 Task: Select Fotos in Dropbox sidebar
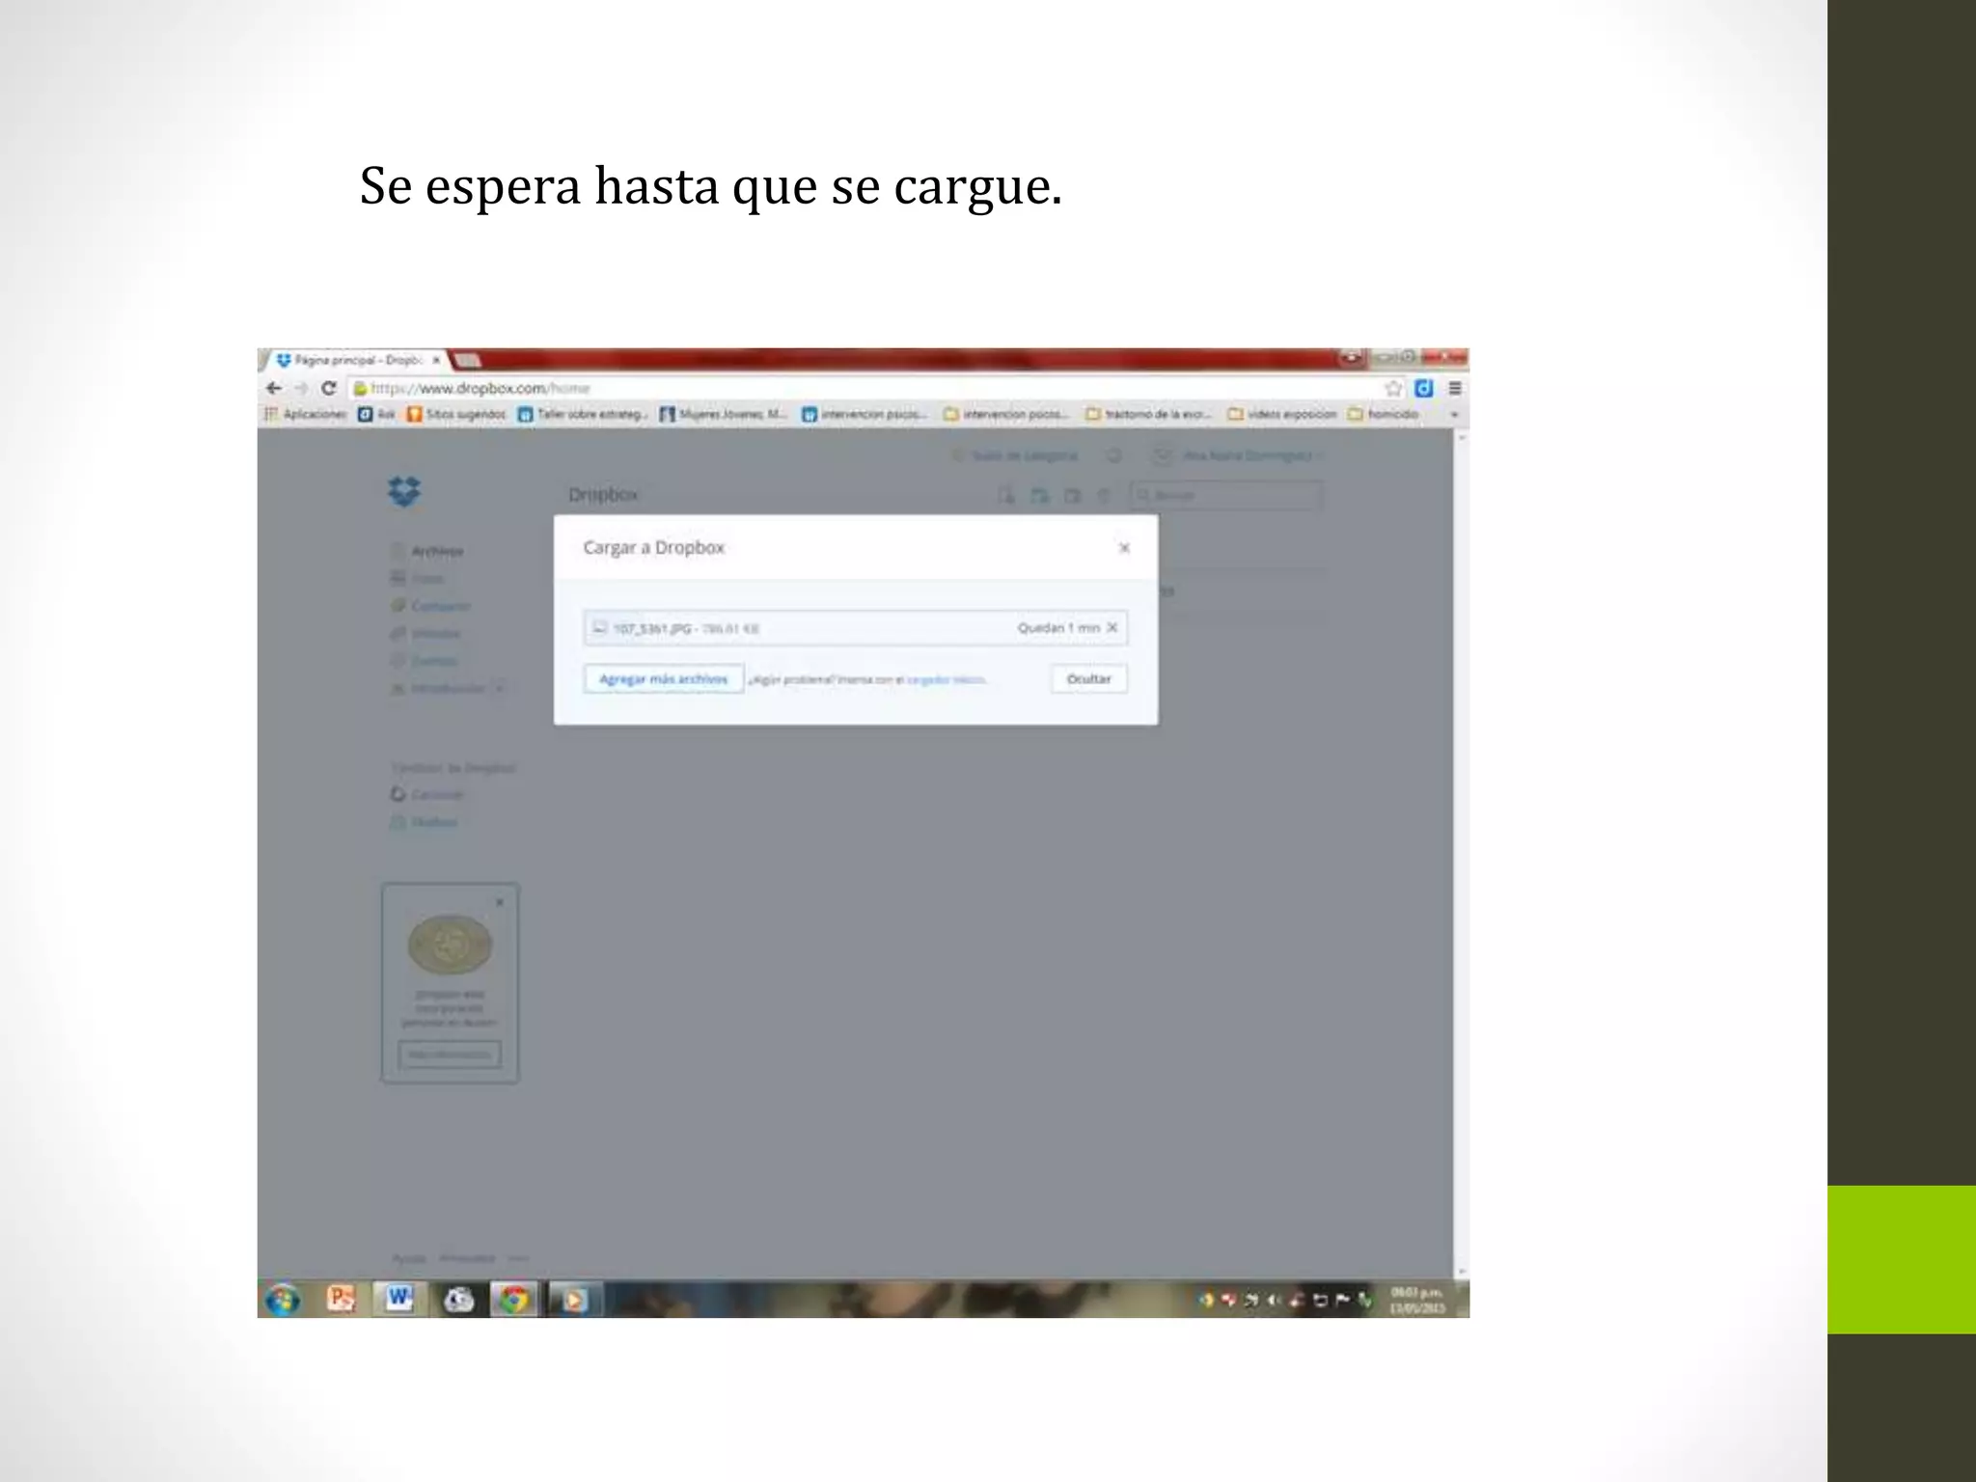[x=418, y=578]
